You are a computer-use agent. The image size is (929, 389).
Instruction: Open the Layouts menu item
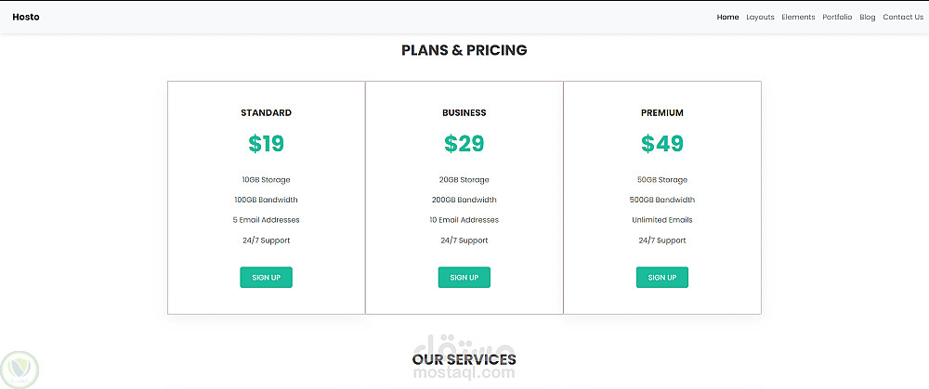[760, 17]
